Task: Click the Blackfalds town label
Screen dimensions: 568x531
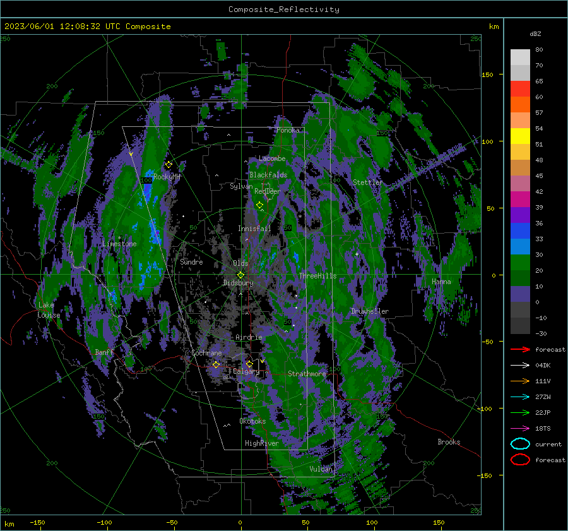Action: (x=268, y=175)
